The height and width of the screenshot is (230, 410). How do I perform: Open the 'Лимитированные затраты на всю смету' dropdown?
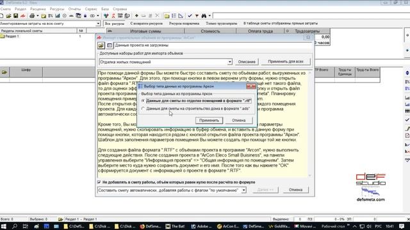tap(98, 24)
